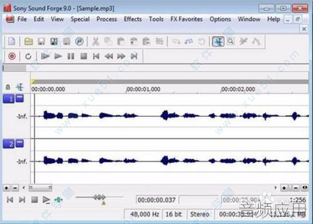Activate the Edit tool in toolbar
This screenshot has width=313, height=224.
[218, 42]
